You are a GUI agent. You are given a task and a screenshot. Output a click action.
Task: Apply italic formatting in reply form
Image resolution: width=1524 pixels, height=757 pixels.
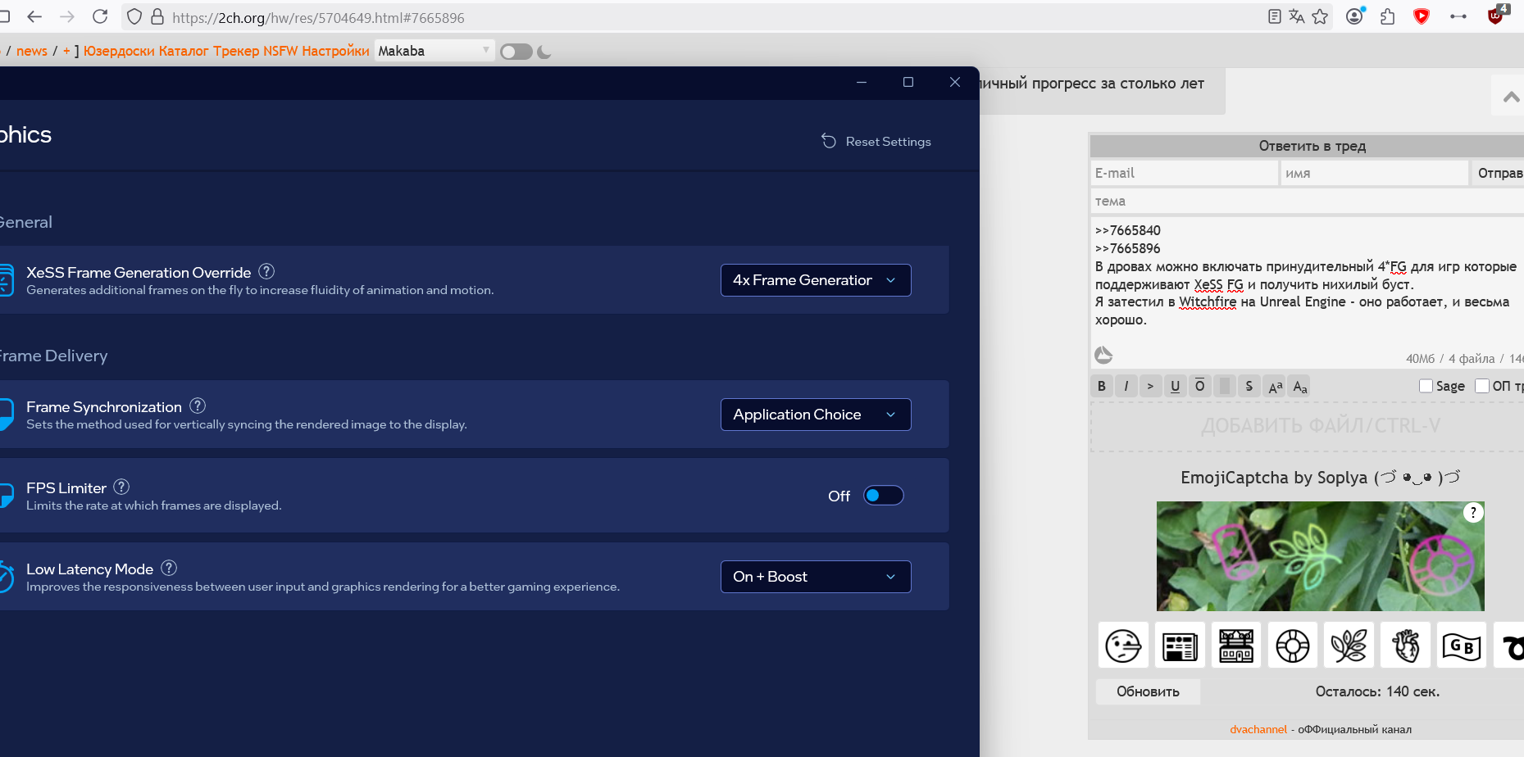[x=1126, y=386]
